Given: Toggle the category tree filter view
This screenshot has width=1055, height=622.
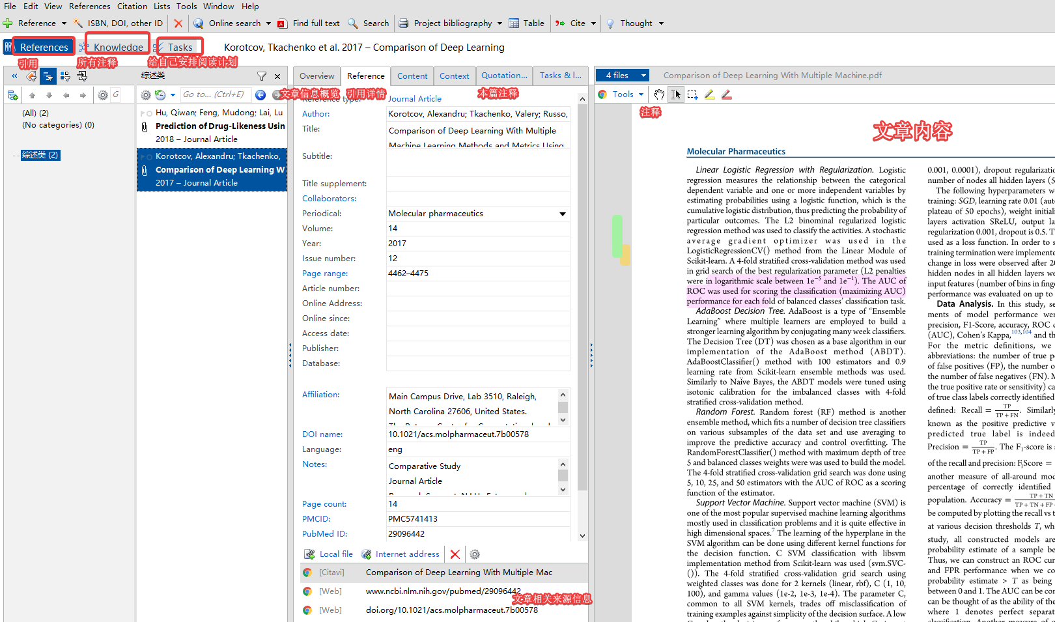Looking at the screenshot, I should (x=48, y=76).
